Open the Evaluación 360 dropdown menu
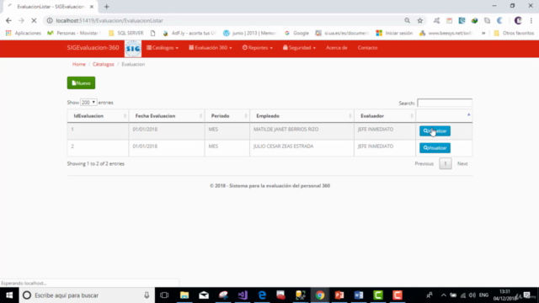539x303 pixels. (x=211, y=48)
